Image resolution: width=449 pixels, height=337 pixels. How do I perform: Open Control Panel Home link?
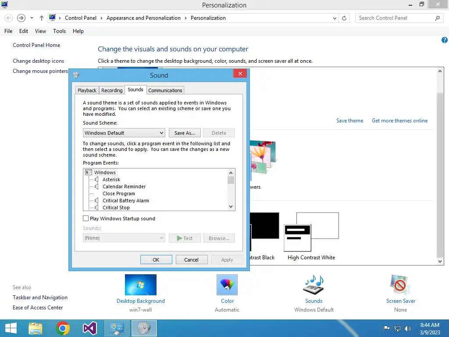point(36,45)
